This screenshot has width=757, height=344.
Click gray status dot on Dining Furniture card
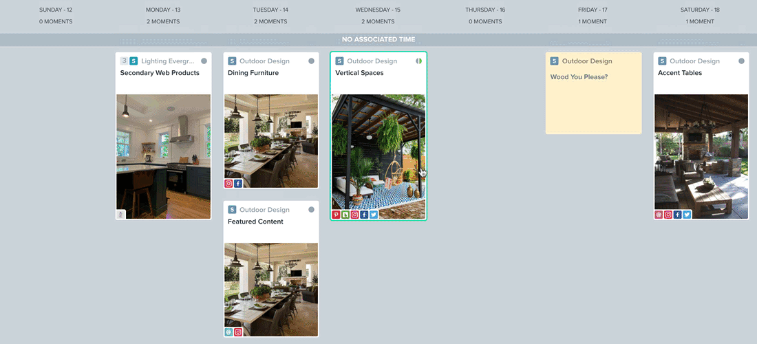pyautogui.click(x=311, y=61)
